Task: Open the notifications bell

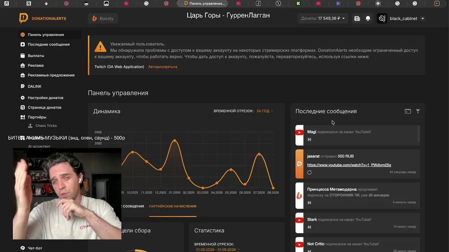Action: 368,19
